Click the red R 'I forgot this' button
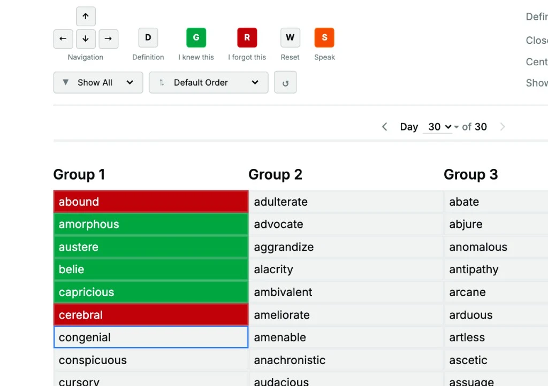 [x=247, y=38]
